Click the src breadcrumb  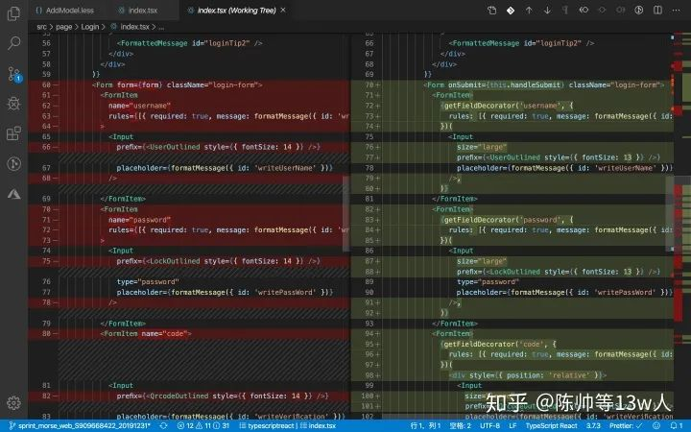click(x=41, y=27)
